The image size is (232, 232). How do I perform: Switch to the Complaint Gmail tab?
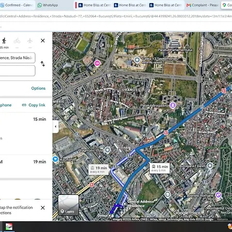[x=203, y=5]
